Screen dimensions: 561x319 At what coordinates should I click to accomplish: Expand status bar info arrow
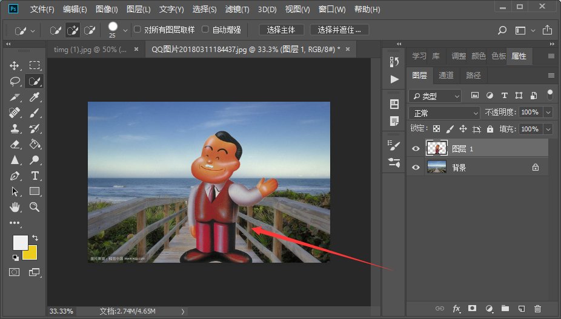pyautogui.click(x=183, y=312)
